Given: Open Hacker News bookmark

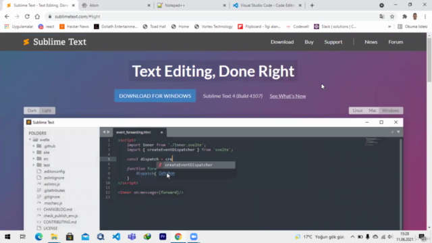Looking at the screenshot, I should (74, 26).
